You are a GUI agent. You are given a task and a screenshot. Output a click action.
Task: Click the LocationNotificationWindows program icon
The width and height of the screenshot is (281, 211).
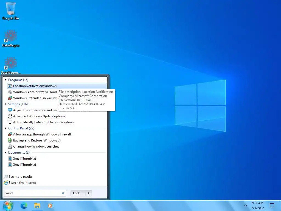[10, 86]
